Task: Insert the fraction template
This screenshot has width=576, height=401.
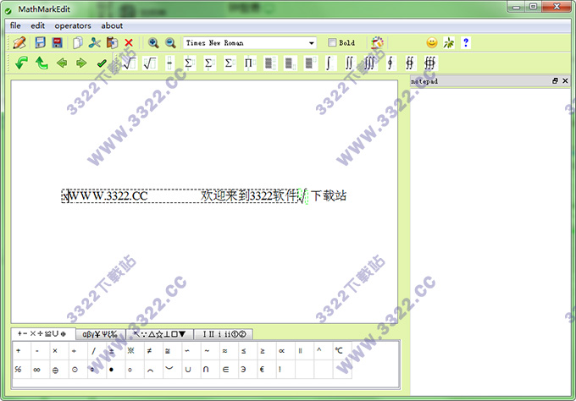Action: [169, 63]
